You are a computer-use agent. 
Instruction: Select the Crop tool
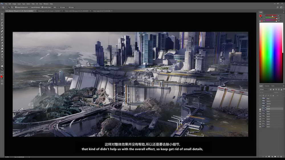[x=2, y=26]
